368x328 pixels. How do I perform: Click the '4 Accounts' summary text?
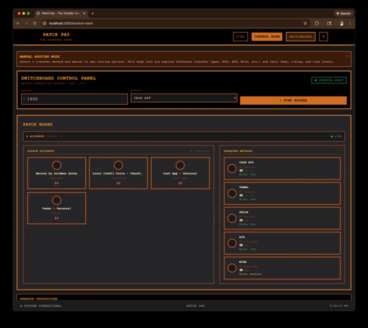tap(35, 136)
